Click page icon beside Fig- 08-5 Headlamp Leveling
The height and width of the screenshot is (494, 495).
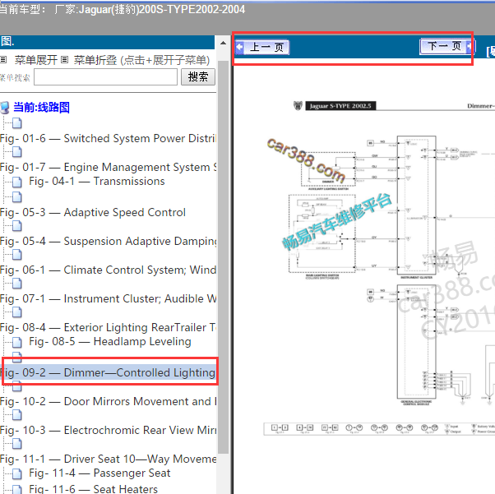click(x=17, y=342)
